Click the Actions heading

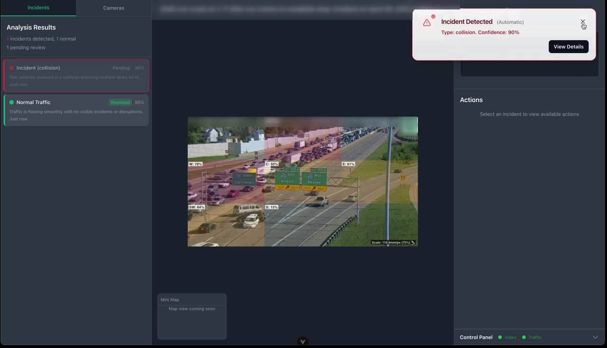471,100
